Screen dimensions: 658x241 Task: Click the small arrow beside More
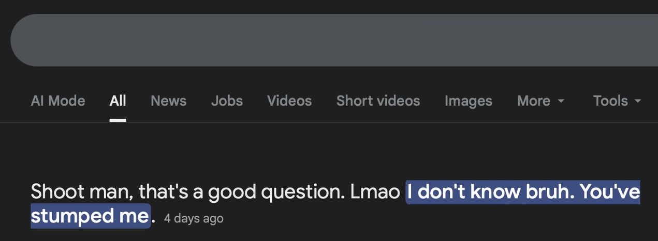(x=561, y=101)
